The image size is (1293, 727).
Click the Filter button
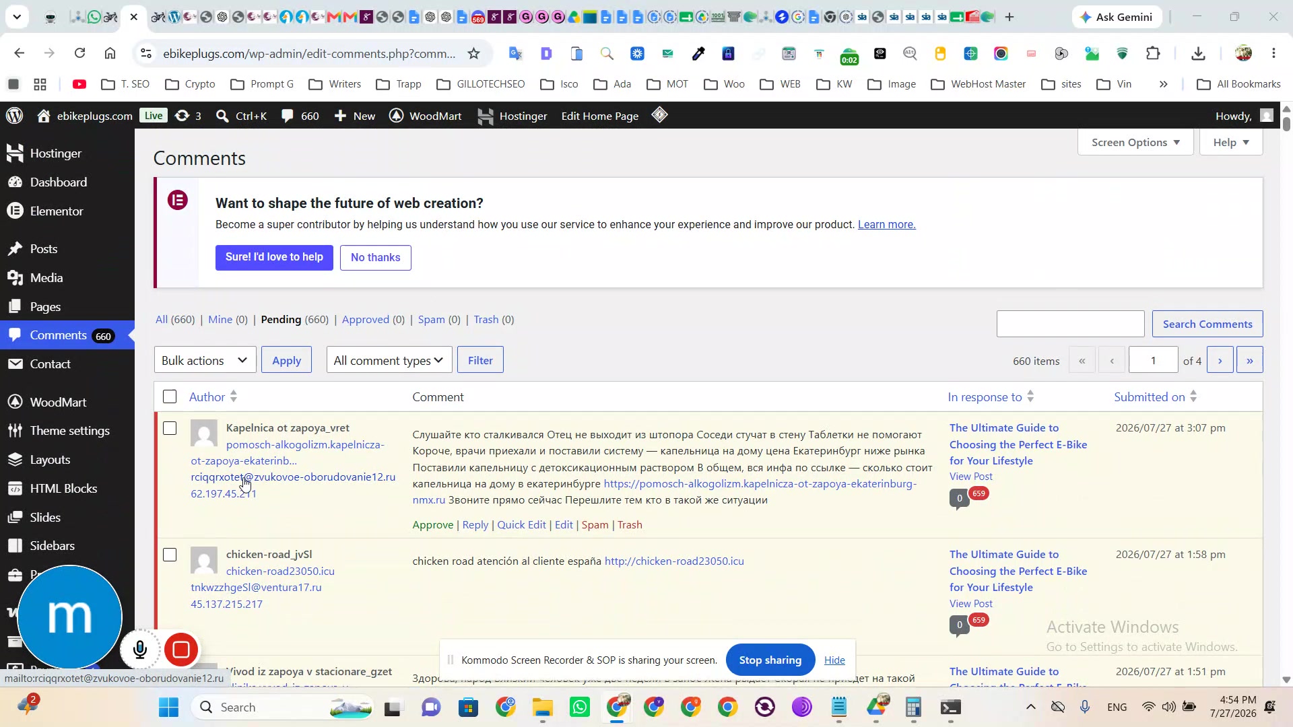tap(480, 360)
